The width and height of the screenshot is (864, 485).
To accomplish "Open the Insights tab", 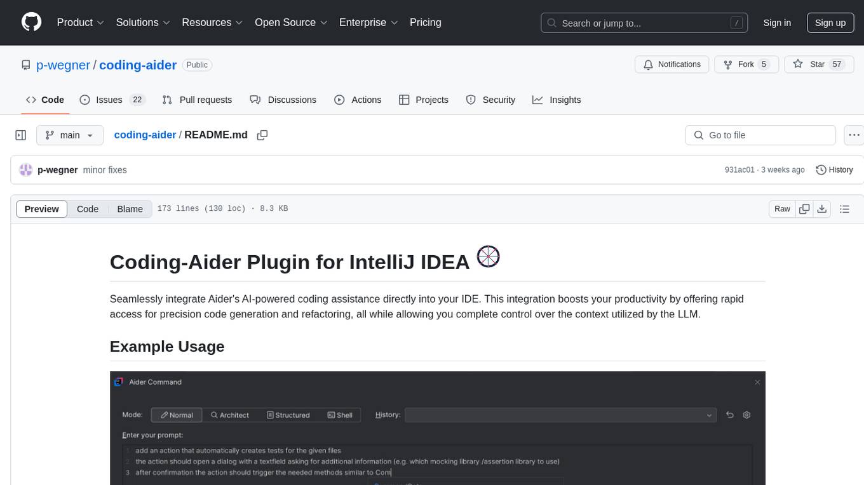I will (557, 100).
